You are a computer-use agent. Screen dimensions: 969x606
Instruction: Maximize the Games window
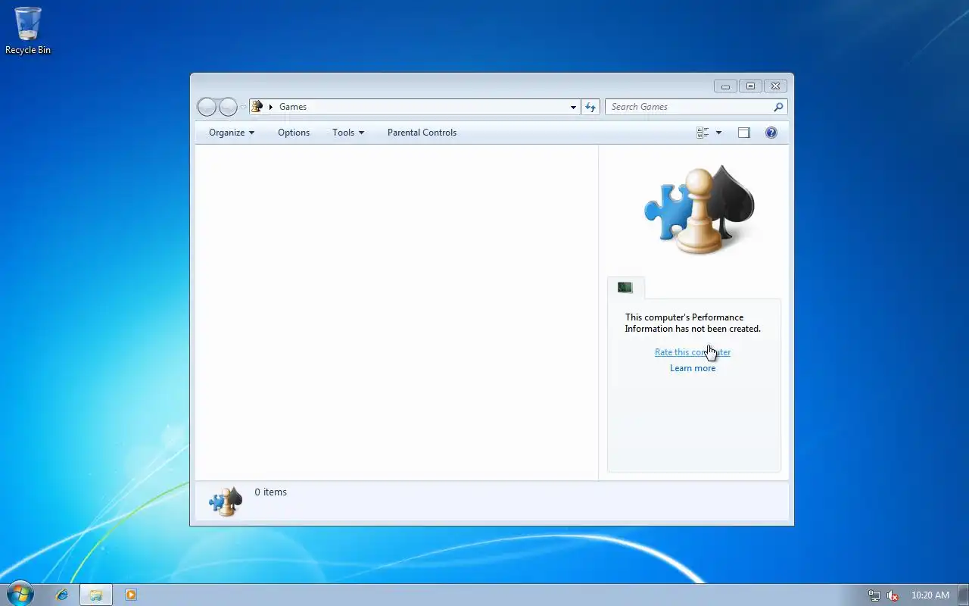[x=750, y=86]
